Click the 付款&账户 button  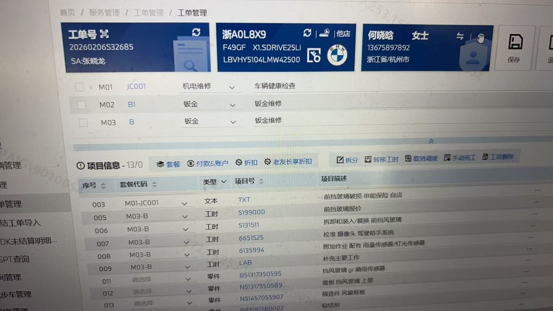tap(208, 163)
